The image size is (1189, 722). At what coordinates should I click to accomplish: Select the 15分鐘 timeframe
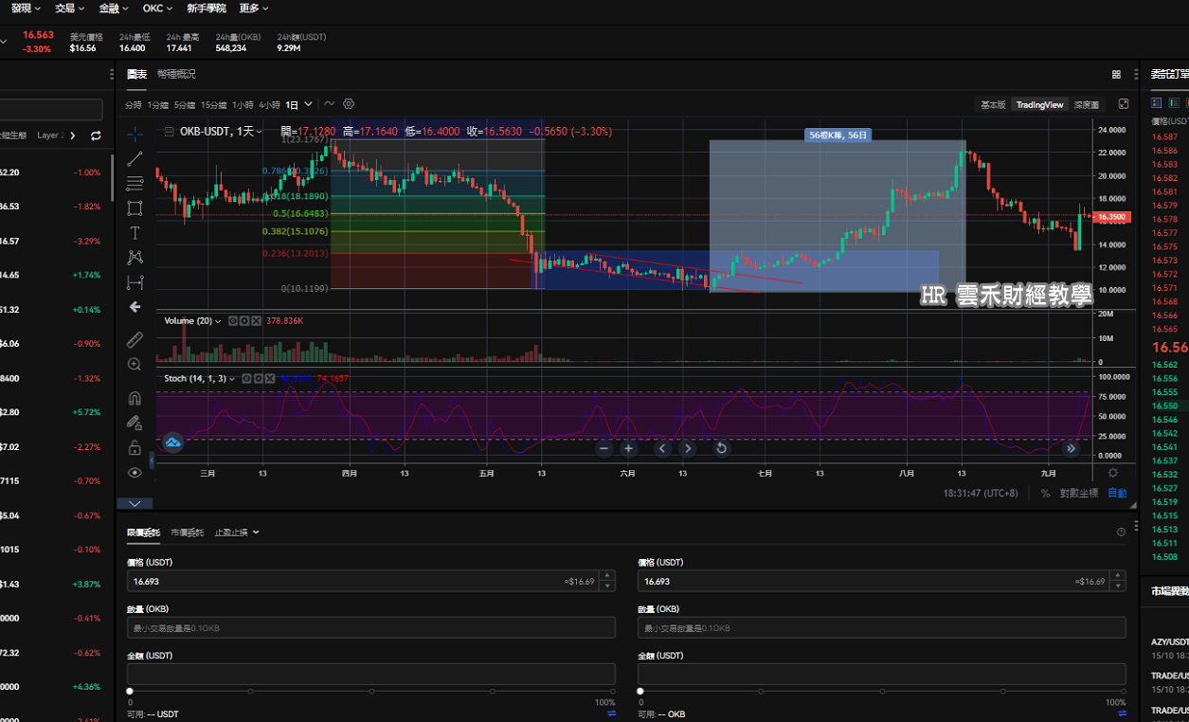(213, 104)
